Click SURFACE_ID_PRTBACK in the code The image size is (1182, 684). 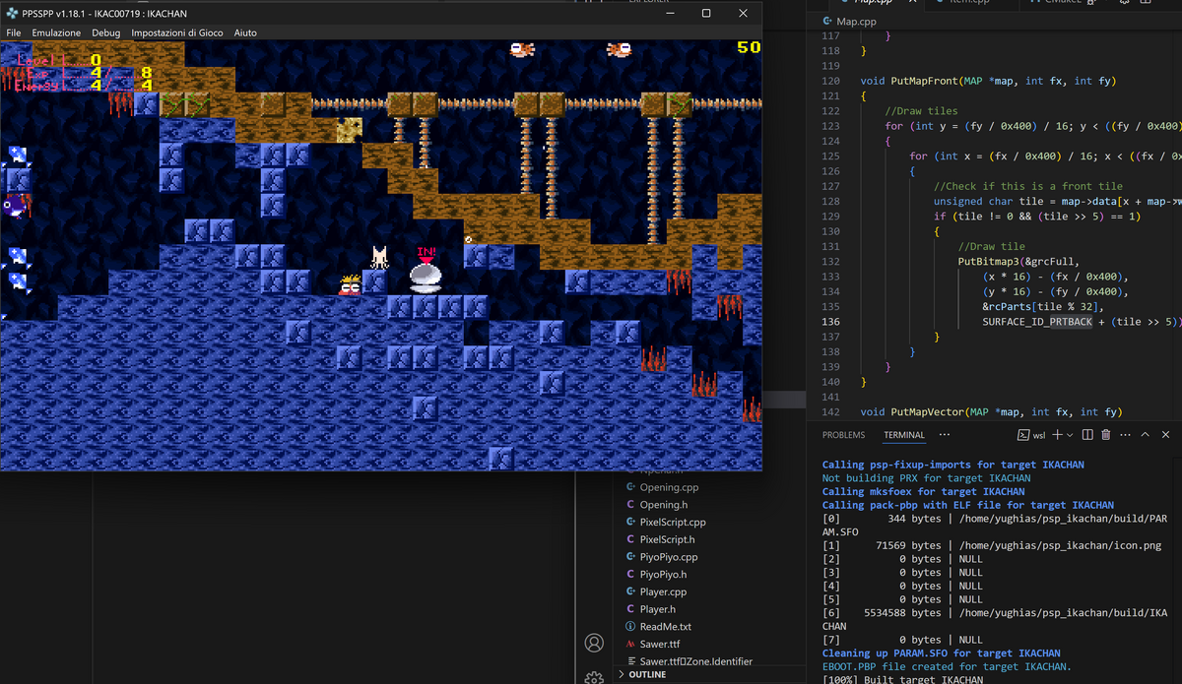tap(1037, 322)
